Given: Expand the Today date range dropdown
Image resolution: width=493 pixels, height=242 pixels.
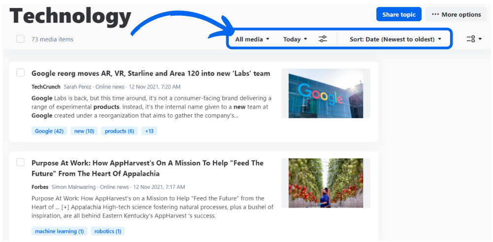Looking at the screenshot, I should (x=295, y=39).
